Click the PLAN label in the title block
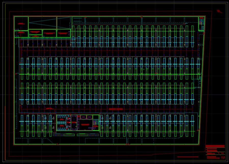The image size is (229, 164). (x=223, y=157)
